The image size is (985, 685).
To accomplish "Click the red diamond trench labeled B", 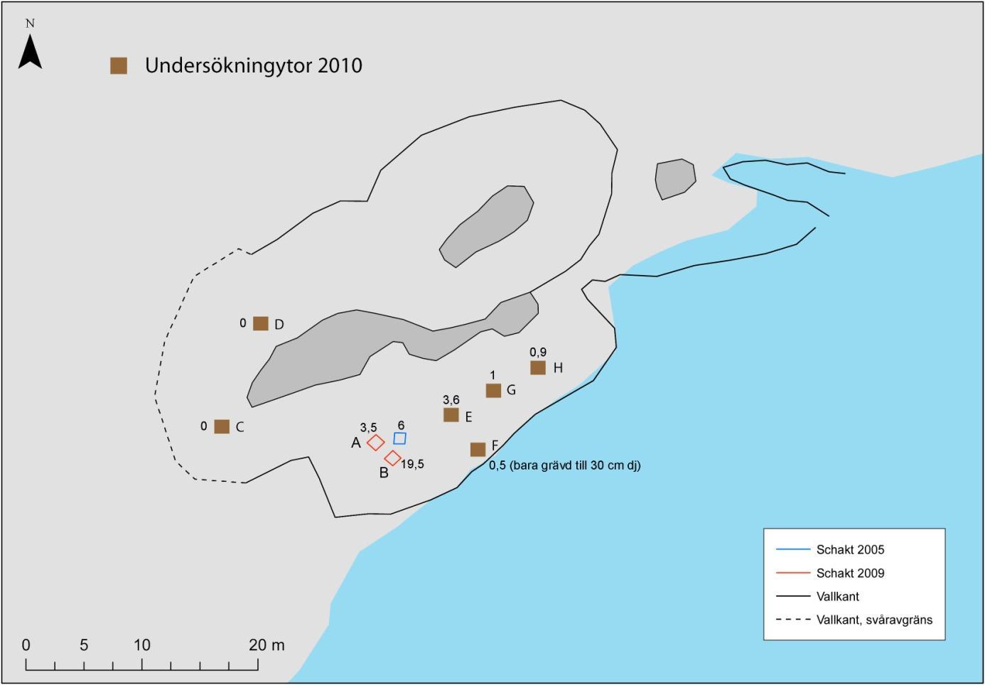I will point(392,458).
